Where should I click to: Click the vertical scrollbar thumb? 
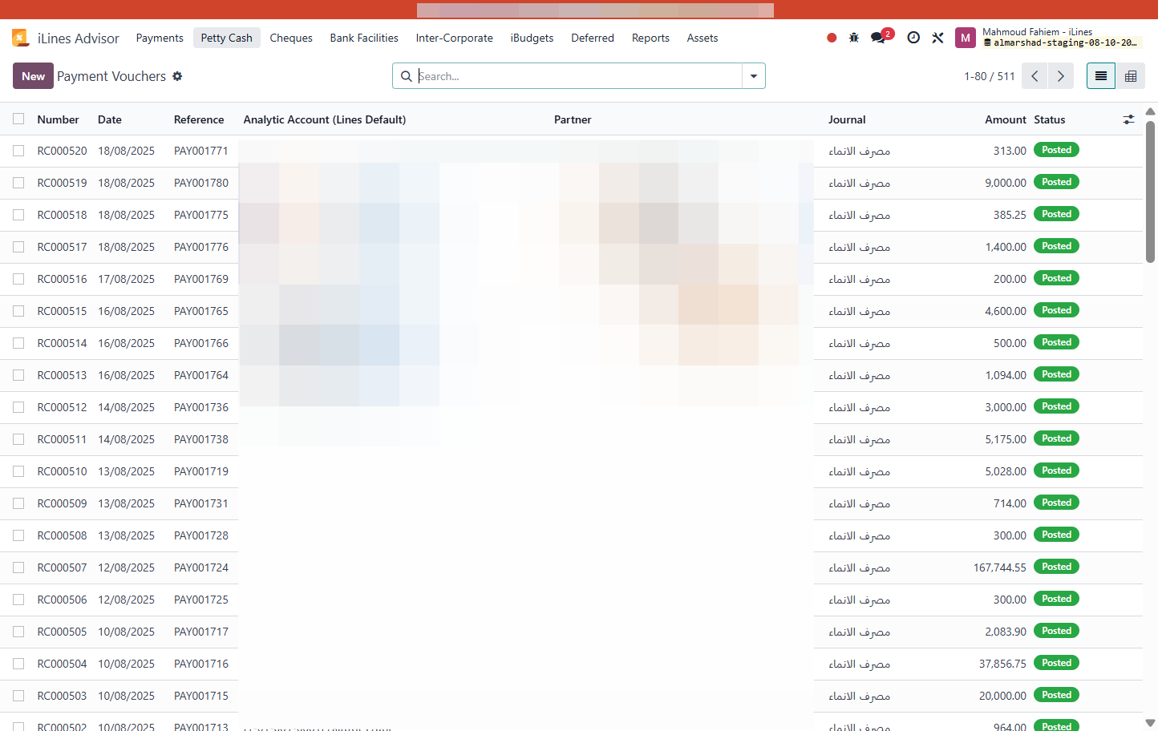pos(1150,192)
